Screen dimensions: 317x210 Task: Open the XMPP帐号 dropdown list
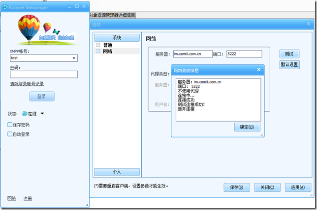point(74,58)
